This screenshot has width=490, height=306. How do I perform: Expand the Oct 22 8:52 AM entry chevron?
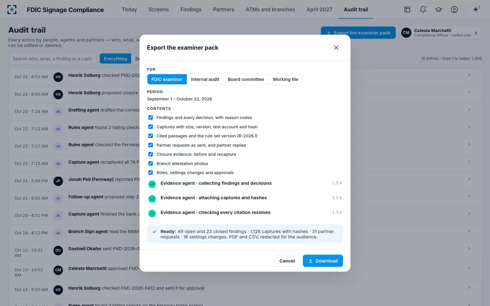[x=469, y=75]
